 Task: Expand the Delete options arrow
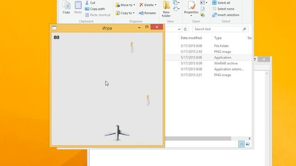tap(155, 5)
